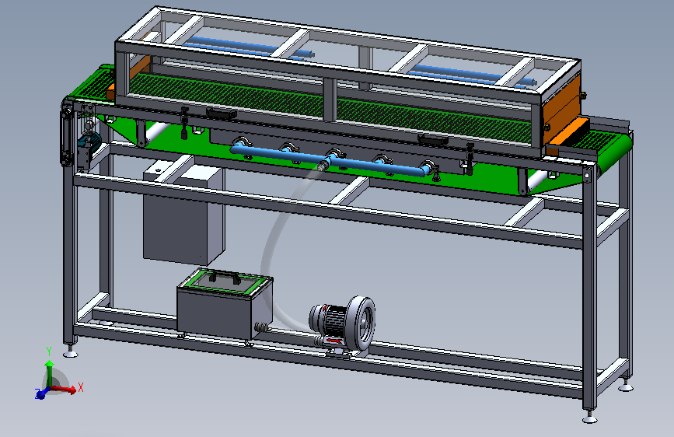The width and height of the screenshot is (674, 437).
Task: Select the chain guard at the conveyor's left end
Action: click(x=67, y=132)
